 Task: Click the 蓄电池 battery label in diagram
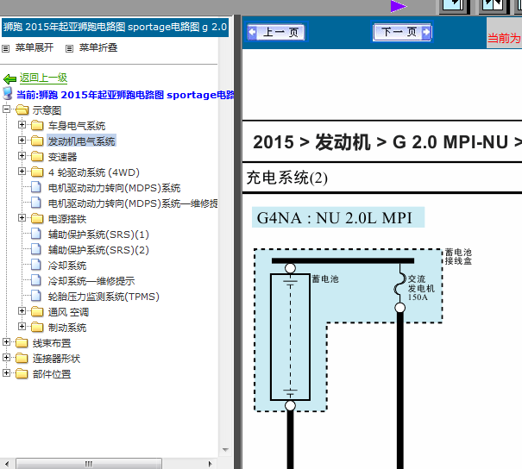click(325, 279)
